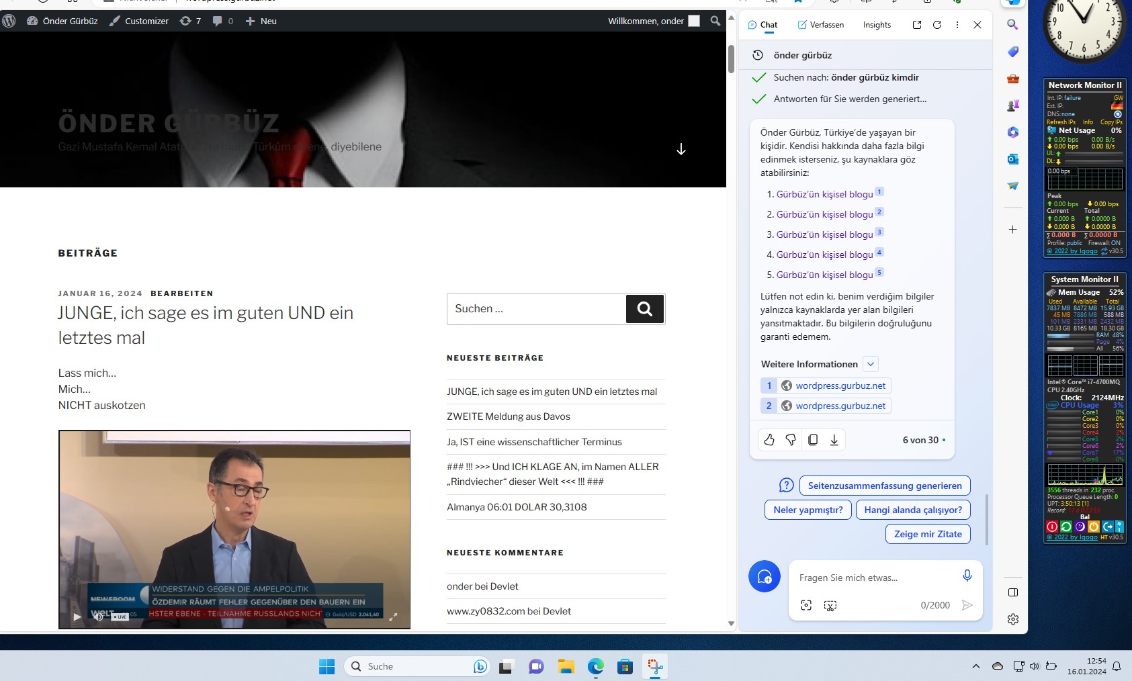Screen dimensions: 1132x681
Task: Start a new chat topic button
Action: [765, 576]
